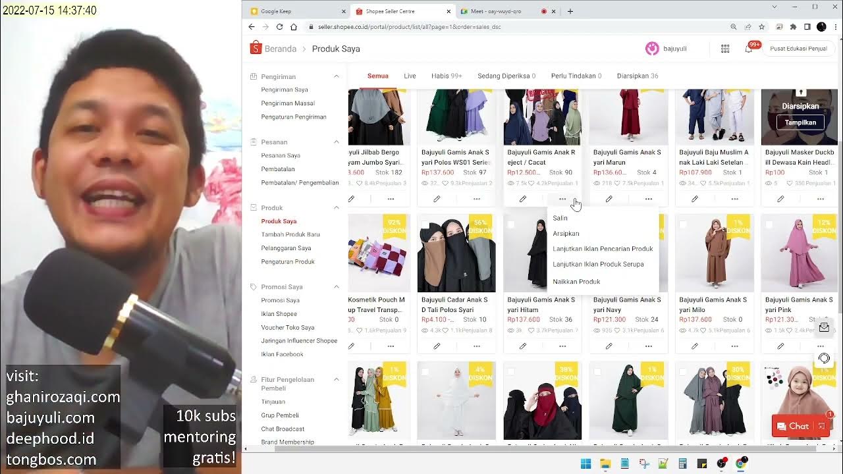The width and height of the screenshot is (843, 474).
Task: Open Windows Start menu
Action: tap(585, 464)
